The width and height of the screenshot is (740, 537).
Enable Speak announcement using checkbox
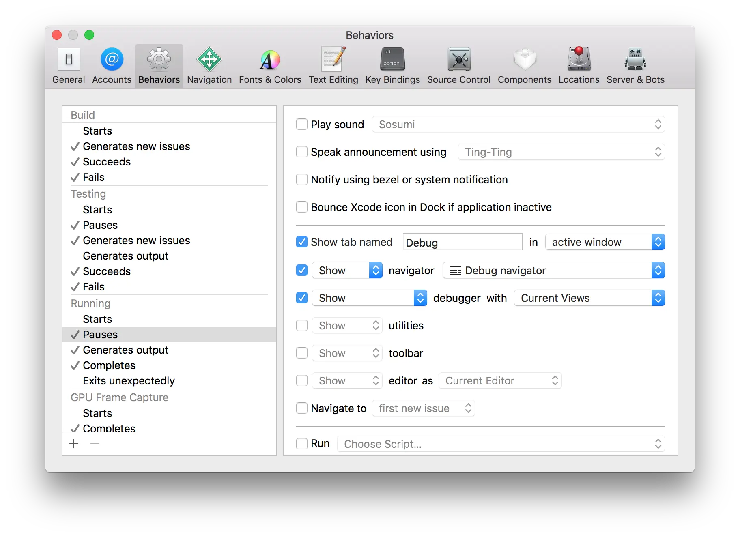[x=302, y=152]
